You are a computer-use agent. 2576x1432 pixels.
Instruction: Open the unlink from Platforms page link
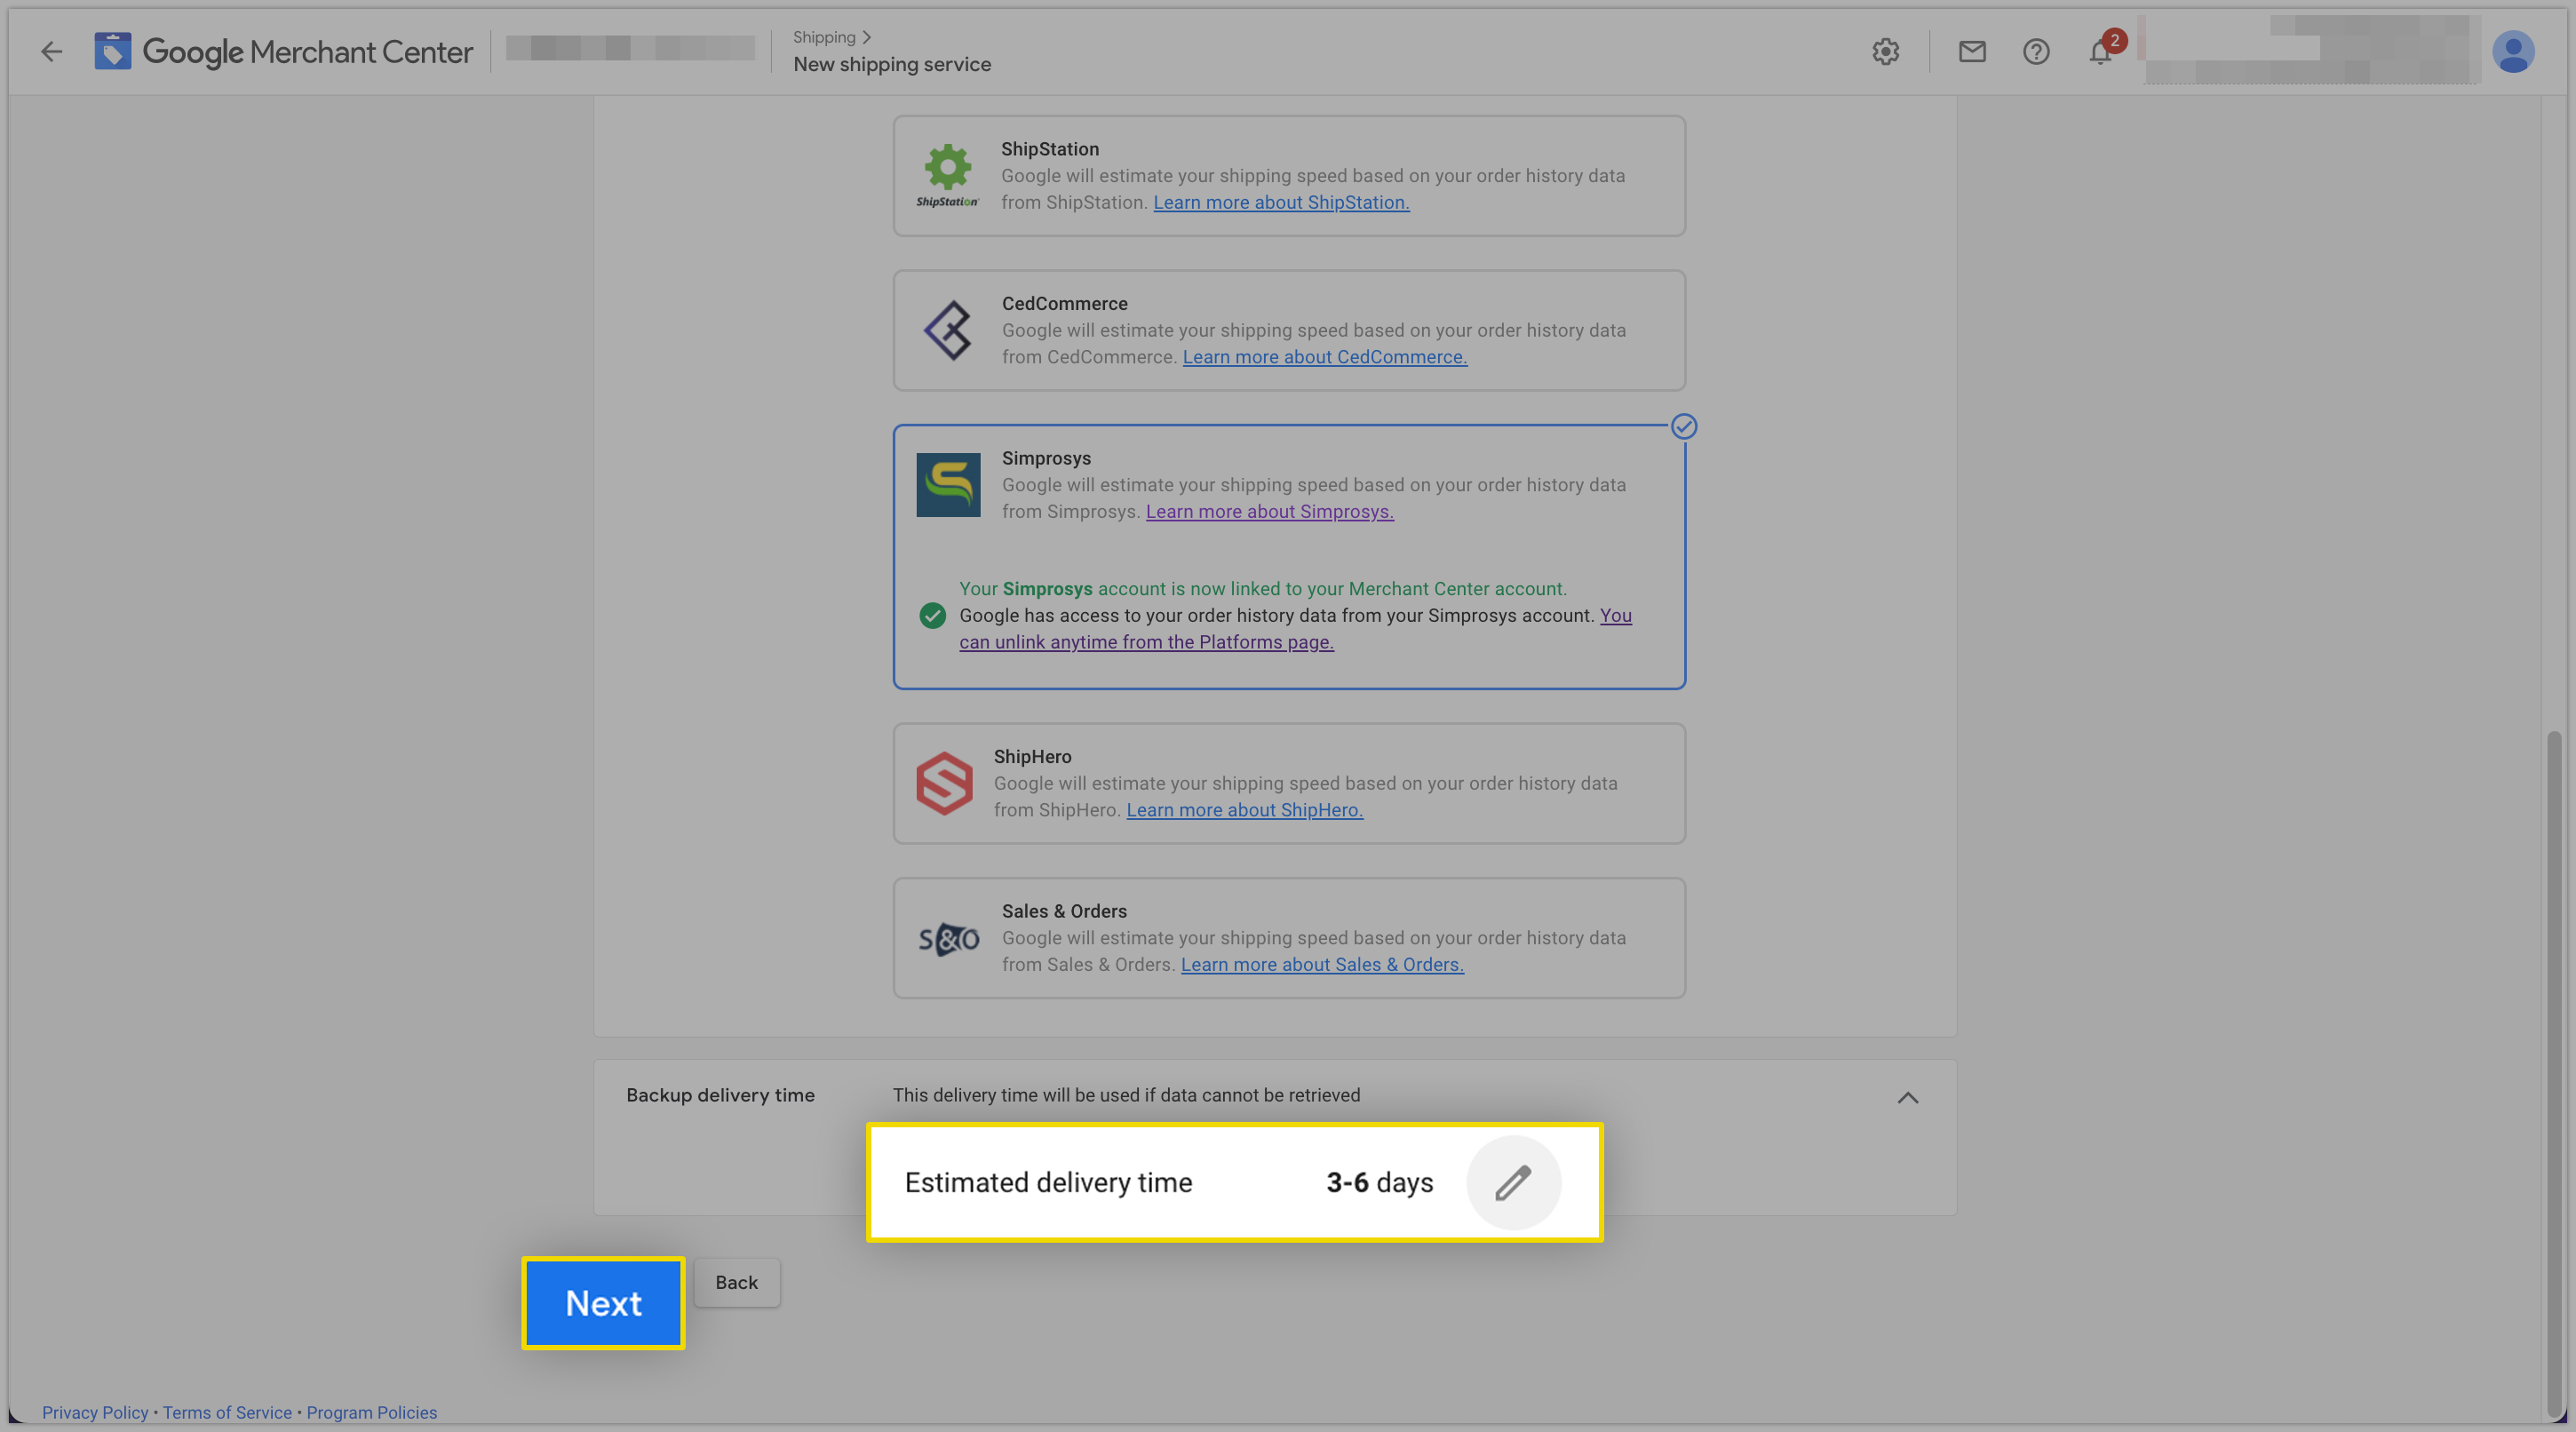pyautogui.click(x=1146, y=642)
